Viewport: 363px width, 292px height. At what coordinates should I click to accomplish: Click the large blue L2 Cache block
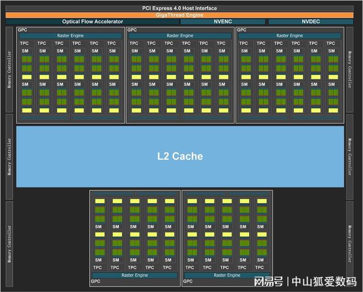click(x=180, y=156)
